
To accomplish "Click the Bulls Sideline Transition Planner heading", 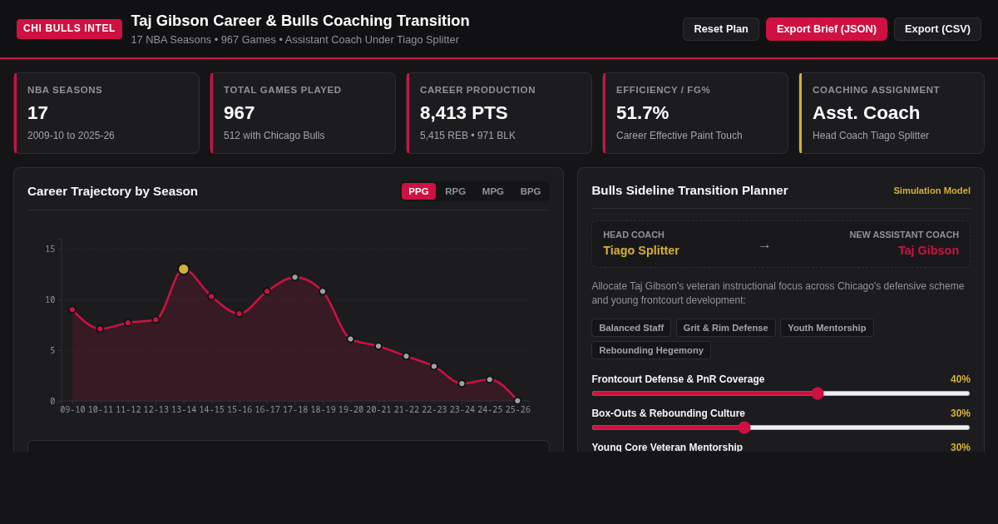I will pos(689,190).
